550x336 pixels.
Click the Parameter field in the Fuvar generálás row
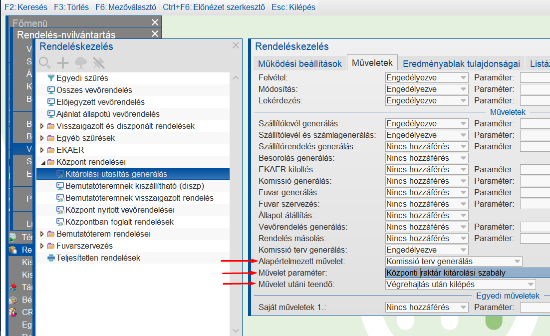click(535, 193)
